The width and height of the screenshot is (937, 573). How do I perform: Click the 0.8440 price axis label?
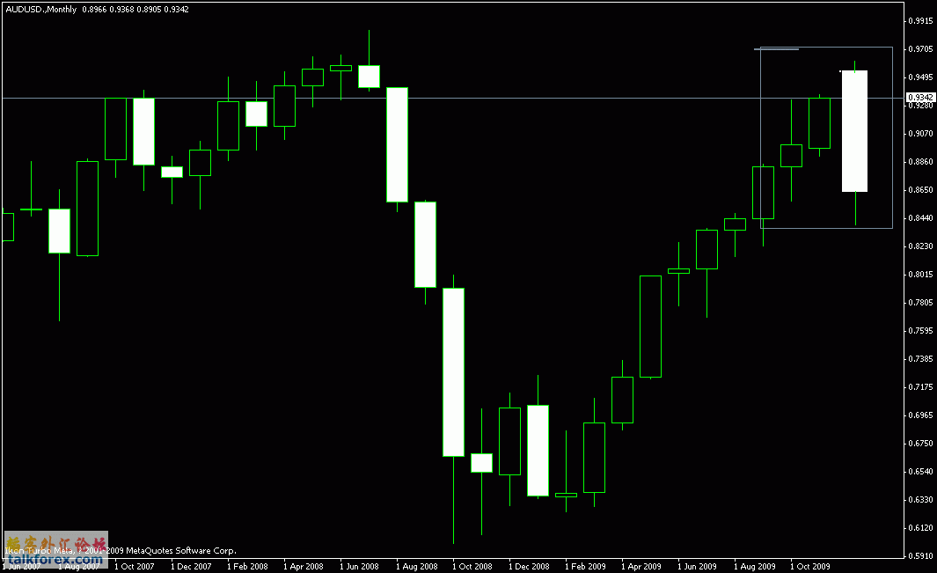(x=920, y=218)
